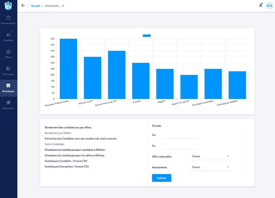This screenshot has height=198, width=275.
Task: Navigate to the Entreprises sidebar section
Action: coord(8,71)
